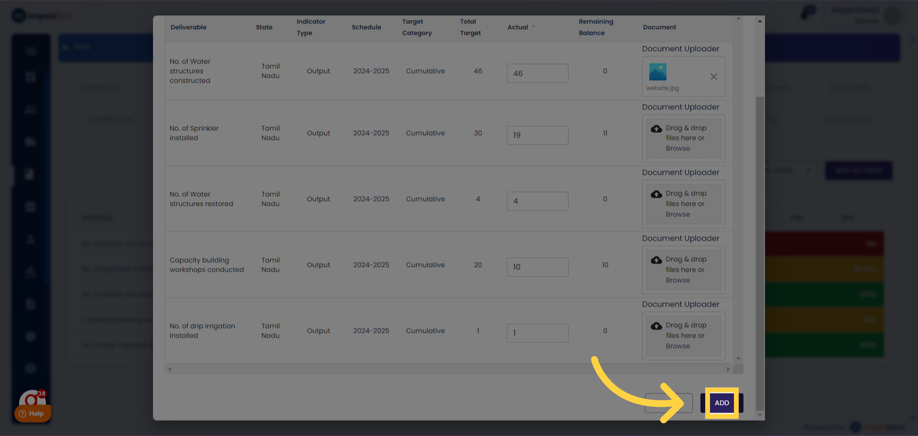Image resolution: width=918 pixels, height=436 pixels.
Task: Click the table's horizontal scroll-left arrow
Action: pos(169,369)
